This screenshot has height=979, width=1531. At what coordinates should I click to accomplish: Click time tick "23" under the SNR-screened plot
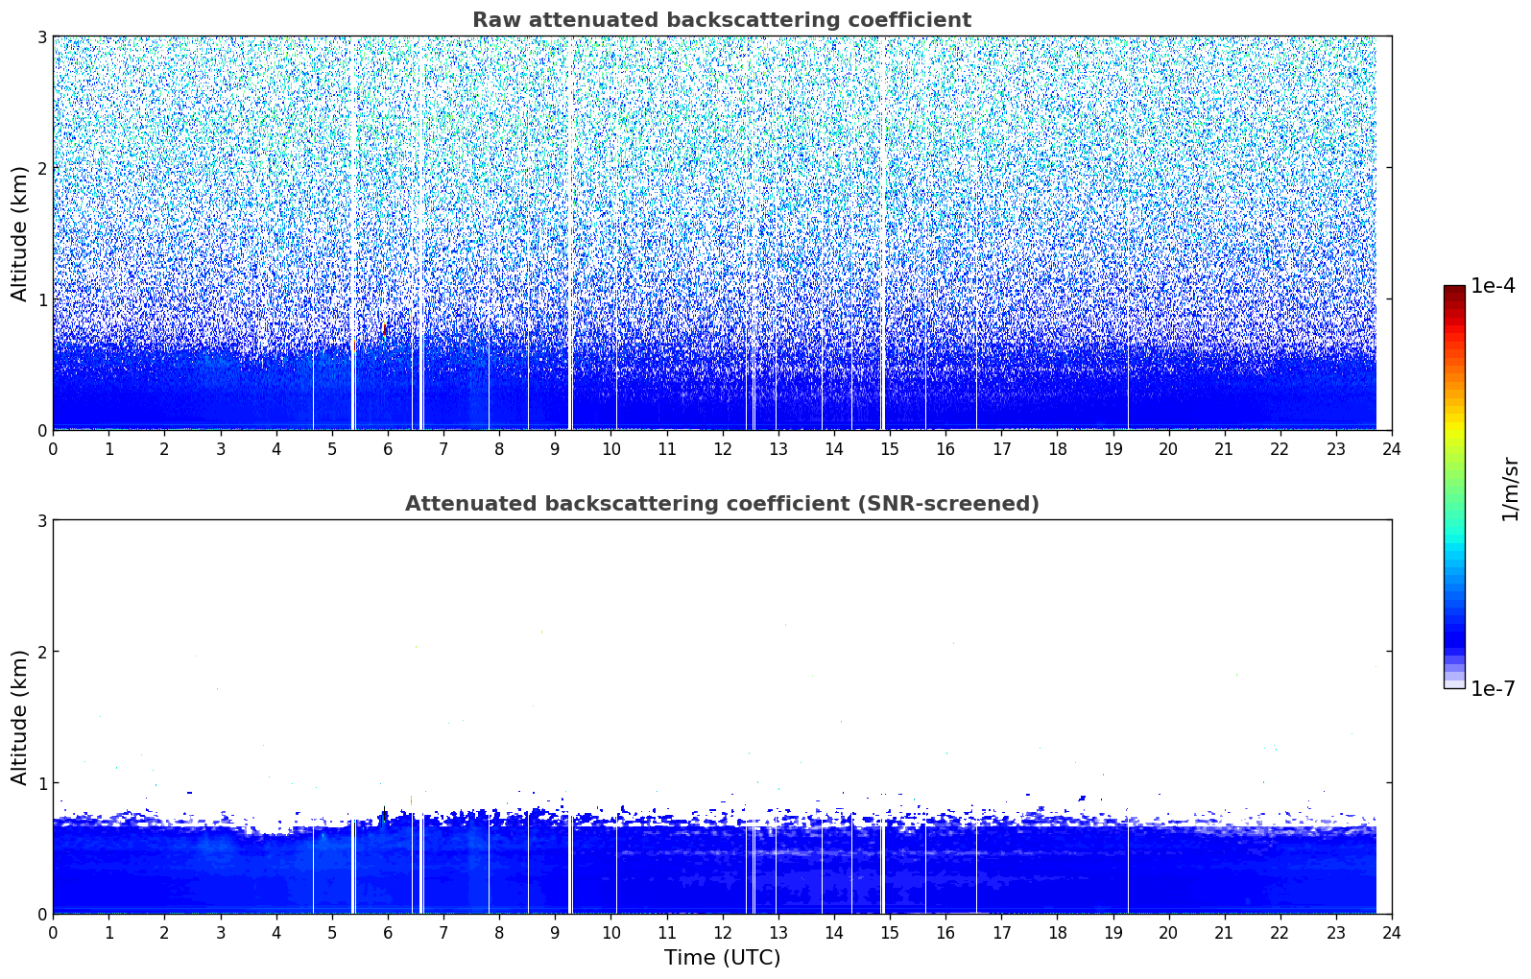(1336, 932)
